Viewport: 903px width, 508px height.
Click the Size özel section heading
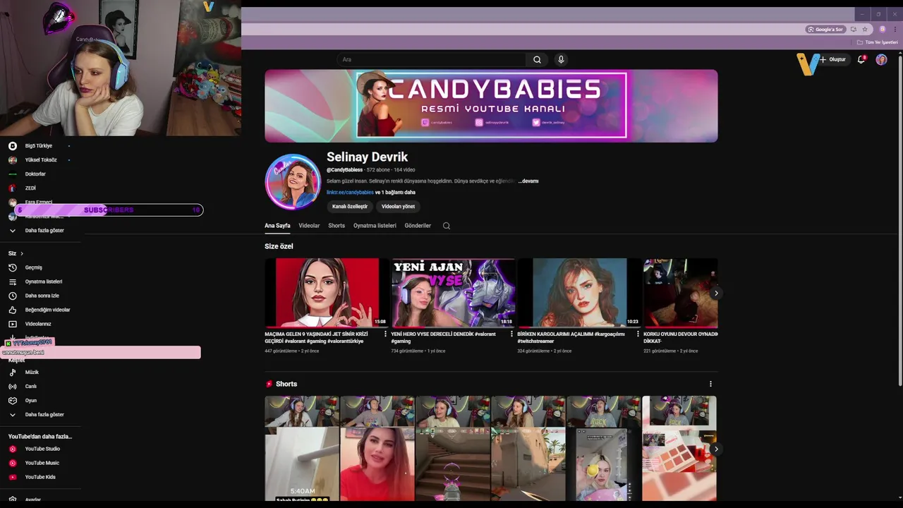[x=279, y=246]
